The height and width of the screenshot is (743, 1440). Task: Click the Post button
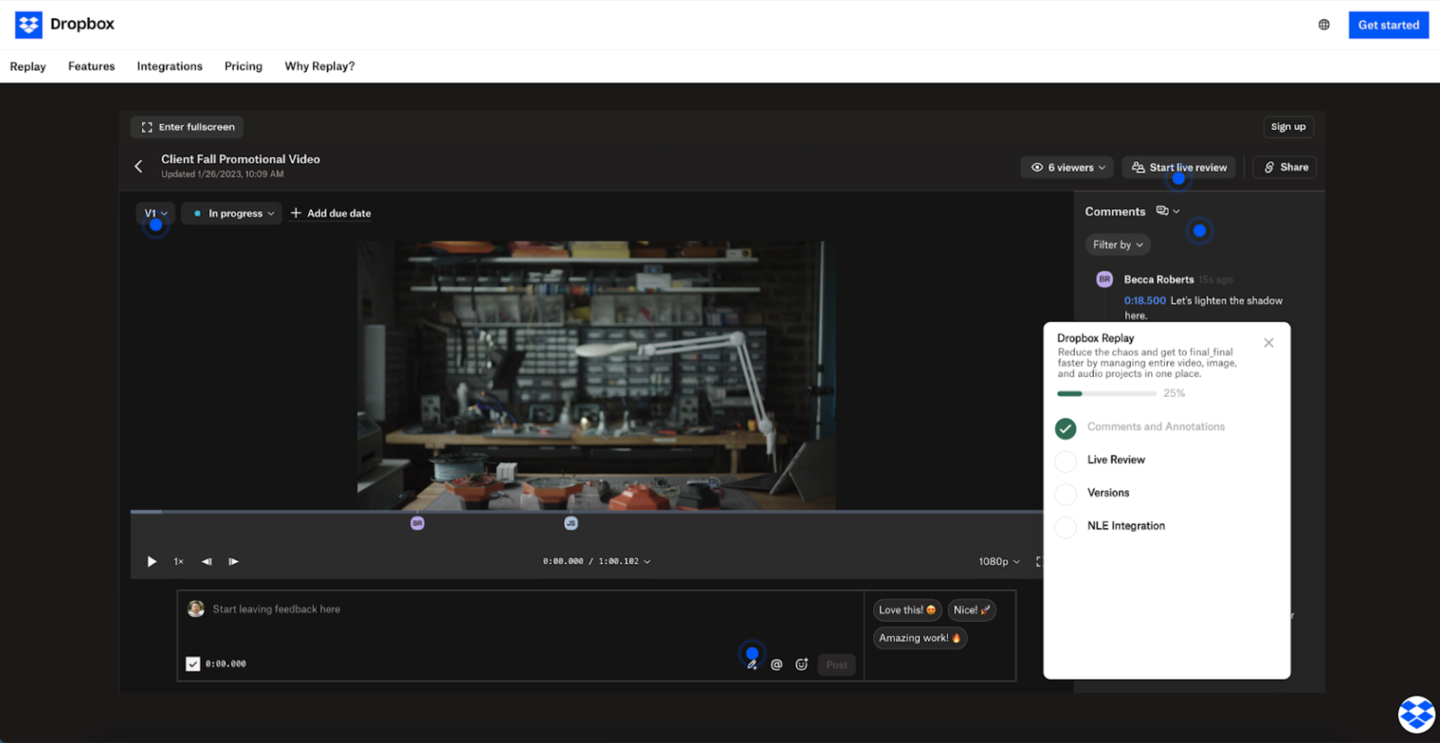pyautogui.click(x=837, y=665)
